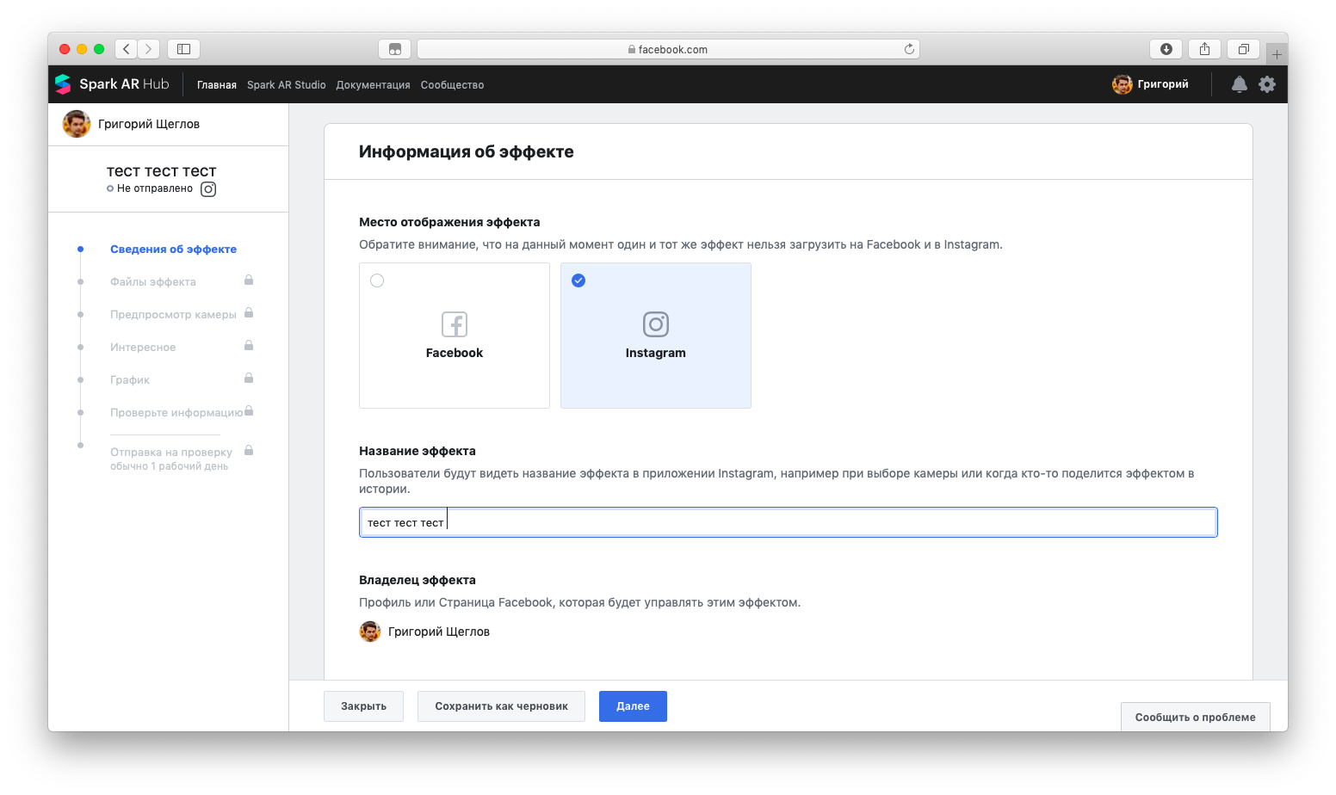Image resolution: width=1336 pixels, height=795 pixels.
Task: Open the settings gear in header
Action: coord(1267,84)
